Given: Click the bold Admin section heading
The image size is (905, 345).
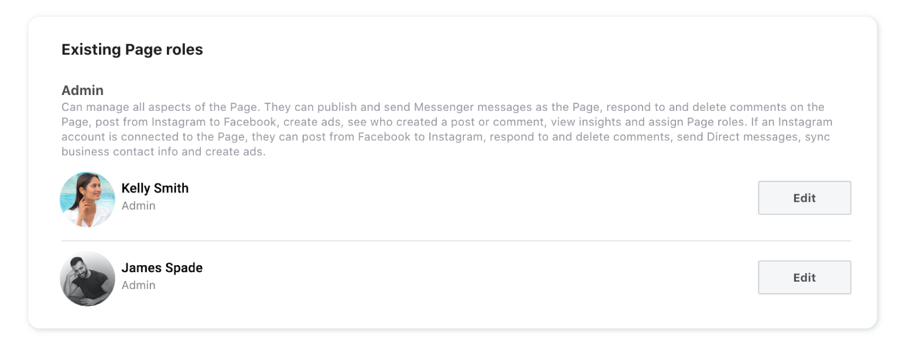Looking at the screenshot, I should (x=83, y=90).
